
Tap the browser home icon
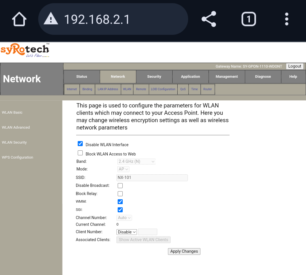19,20
